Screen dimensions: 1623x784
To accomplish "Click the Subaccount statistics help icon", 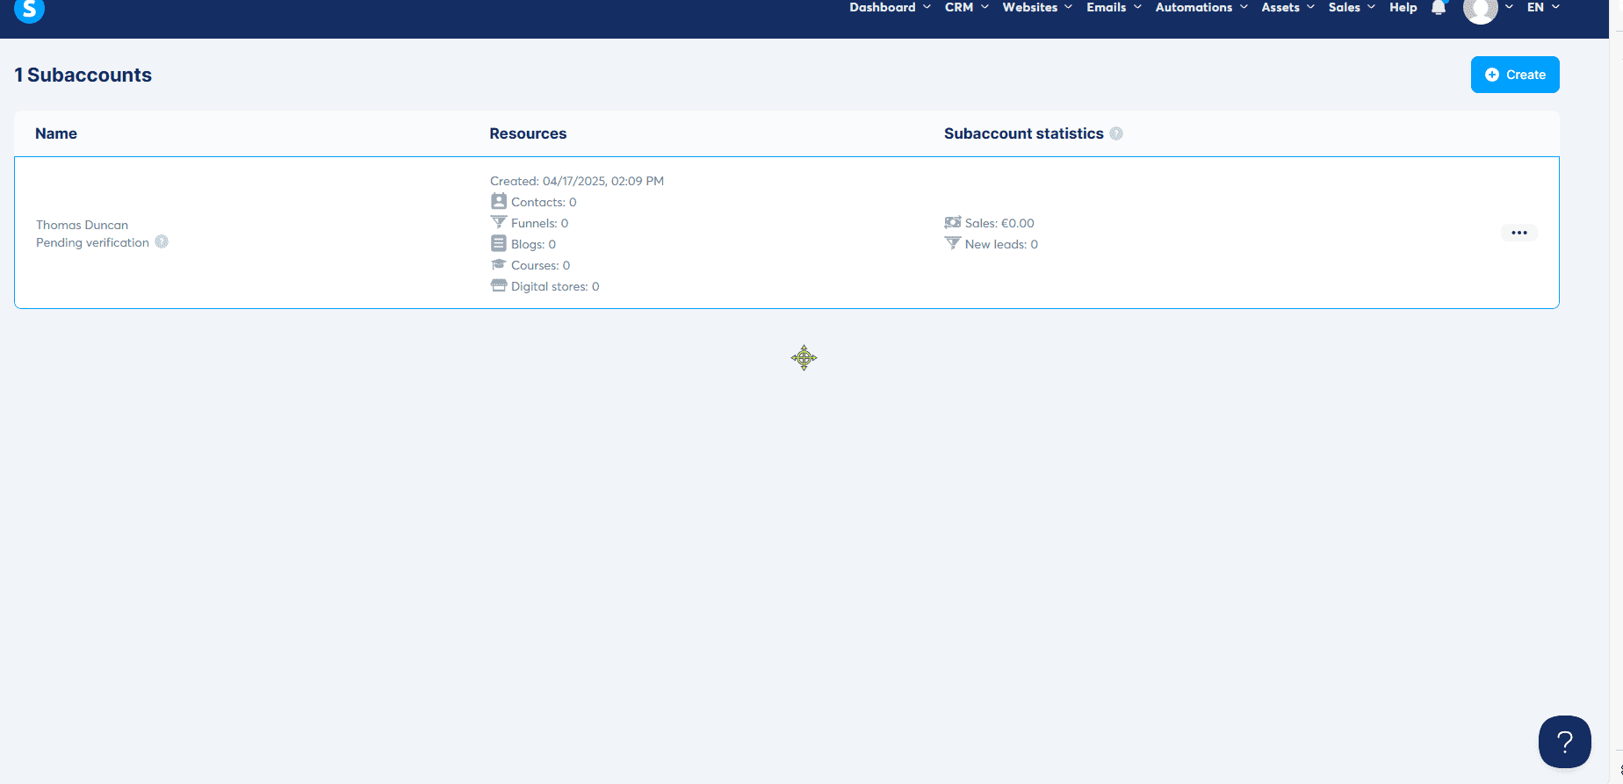I will [1116, 133].
